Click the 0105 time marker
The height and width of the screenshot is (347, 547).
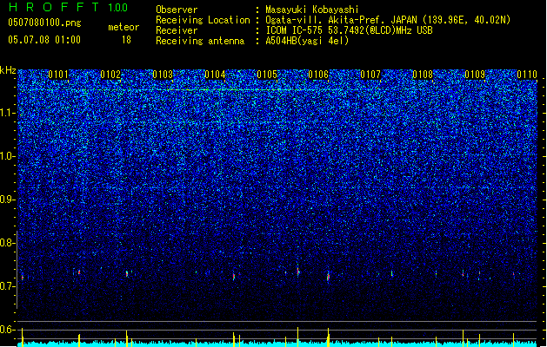tap(267, 75)
